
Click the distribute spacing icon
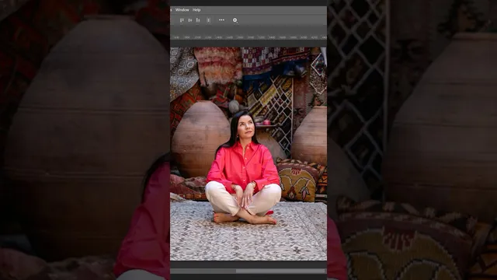point(208,20)
